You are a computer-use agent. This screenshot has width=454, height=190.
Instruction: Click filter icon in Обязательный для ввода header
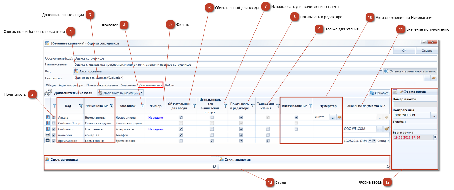pyautogui.click(x=194, y=106)
